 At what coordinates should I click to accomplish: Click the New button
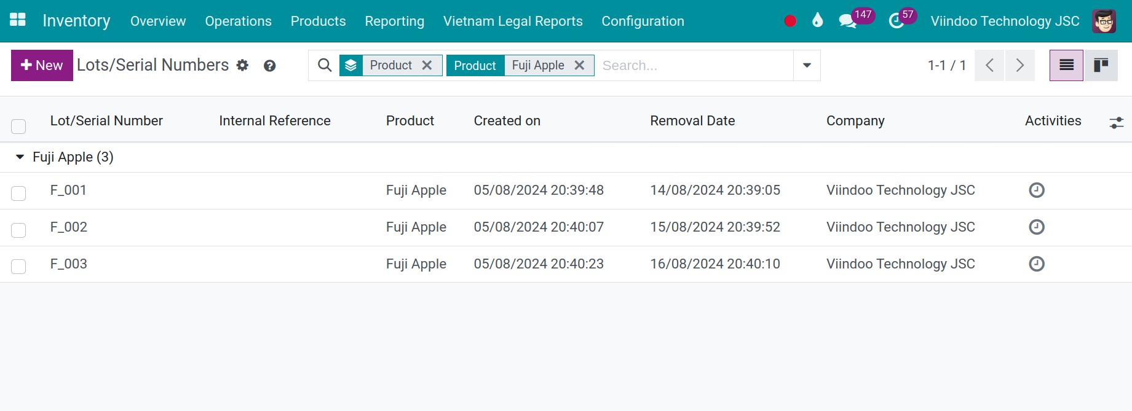(42, 65)
